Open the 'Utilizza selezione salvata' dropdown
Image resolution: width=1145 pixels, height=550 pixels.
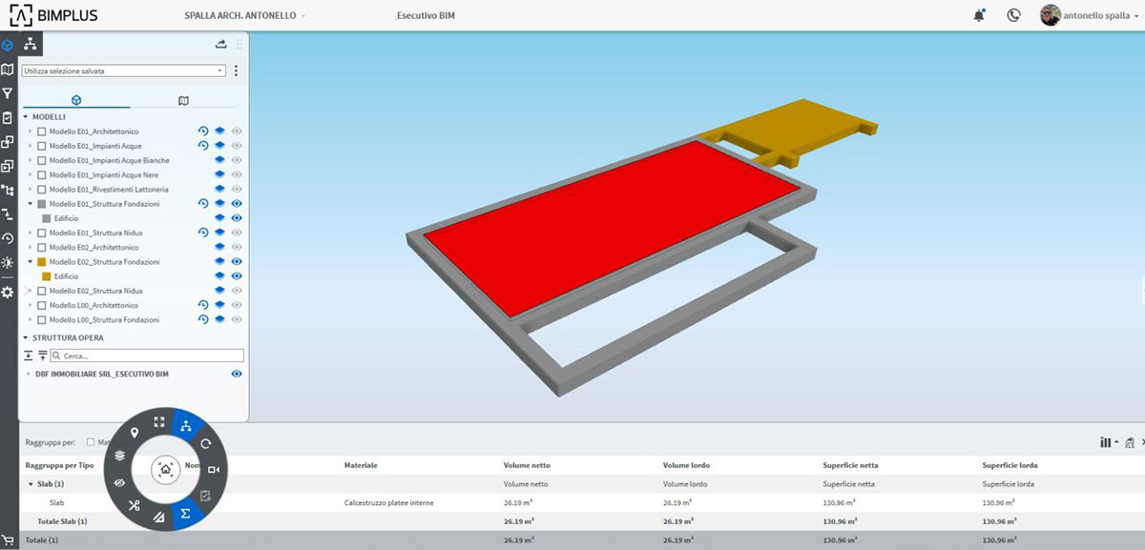[124, 71]
